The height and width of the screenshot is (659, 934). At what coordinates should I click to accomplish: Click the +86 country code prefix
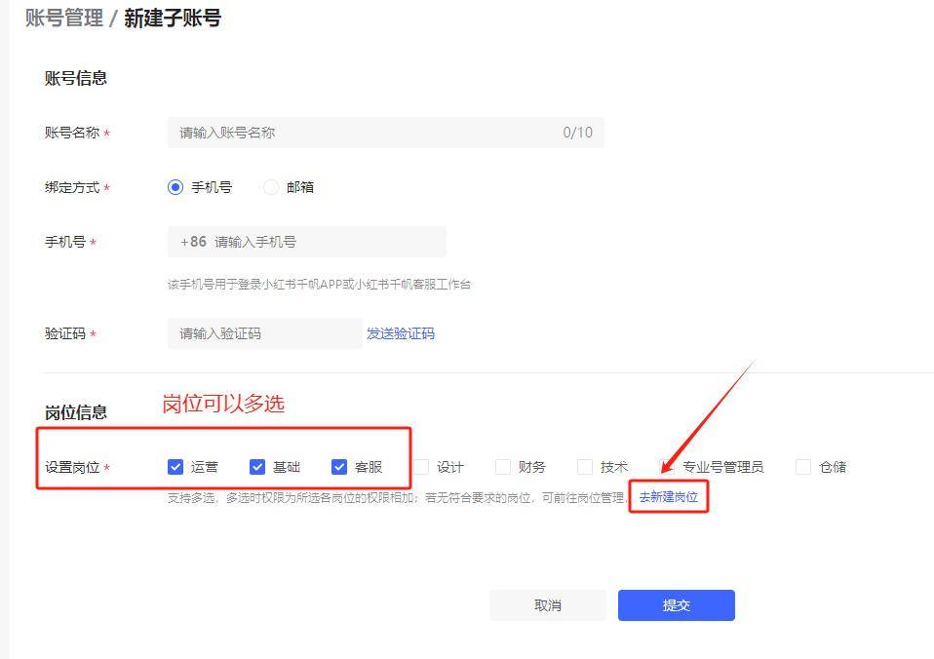[193, 242]
